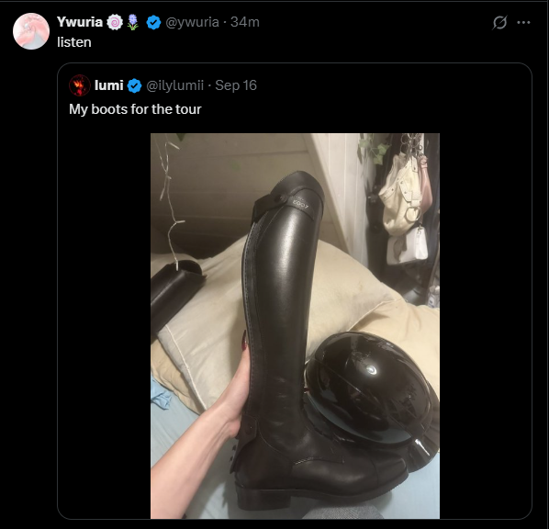Click the pink flower badge beside Ywuria
The image size is (549, 529).
pyautogui.click(x=115, y=22)
